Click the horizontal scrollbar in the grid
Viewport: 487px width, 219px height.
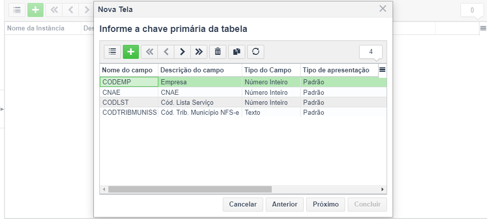[190, 190]
